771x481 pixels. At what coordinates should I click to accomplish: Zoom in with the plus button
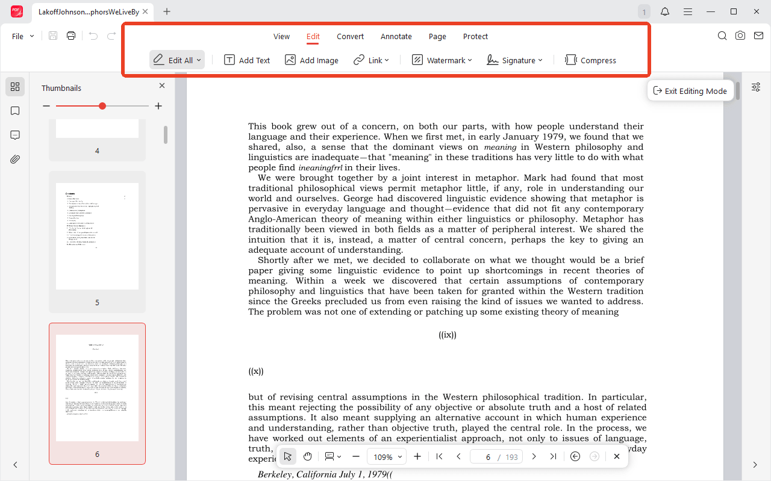(x=417, y=456)
